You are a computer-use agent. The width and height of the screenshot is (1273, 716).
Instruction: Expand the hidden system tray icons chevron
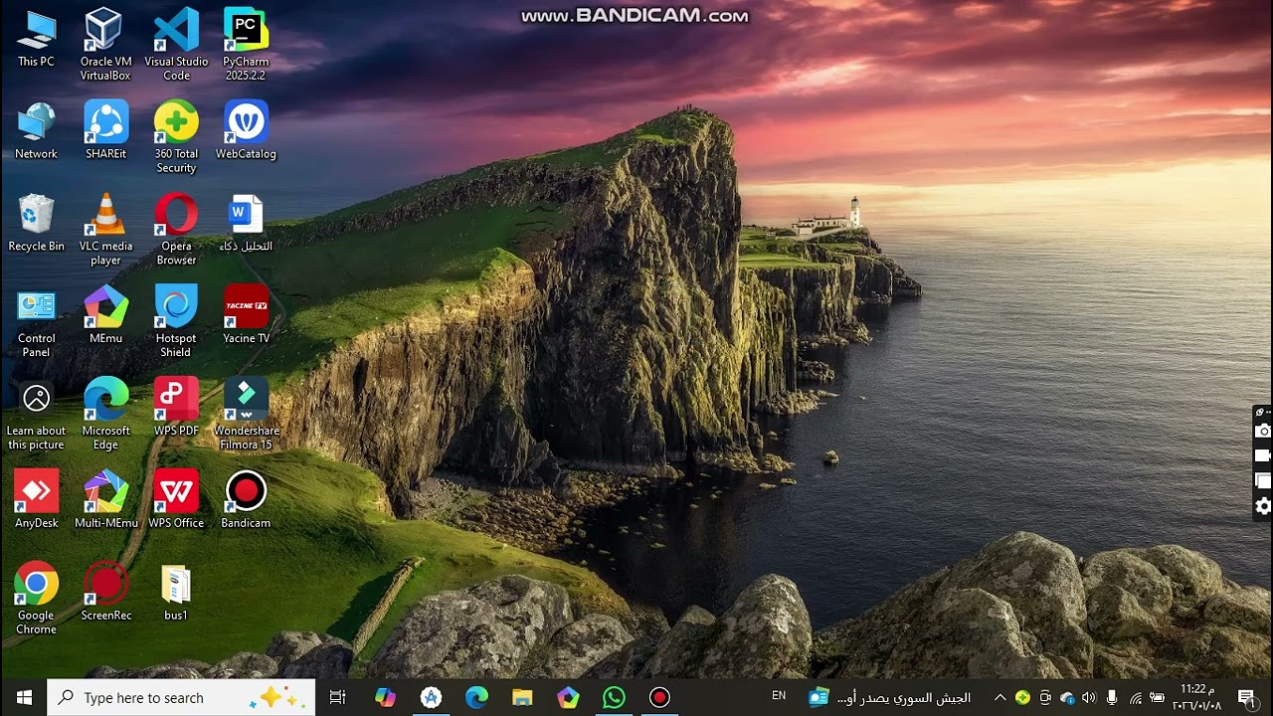coord(1000,697)
